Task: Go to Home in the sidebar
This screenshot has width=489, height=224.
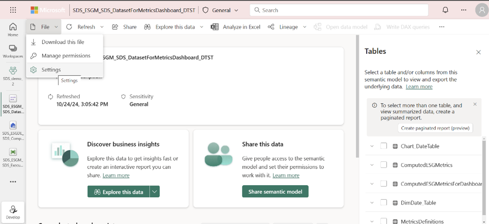Action: point(13,29)
